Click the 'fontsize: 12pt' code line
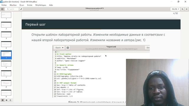Image resolution: width=189 pixels, height=106 pixels. [x=63, y=94]
